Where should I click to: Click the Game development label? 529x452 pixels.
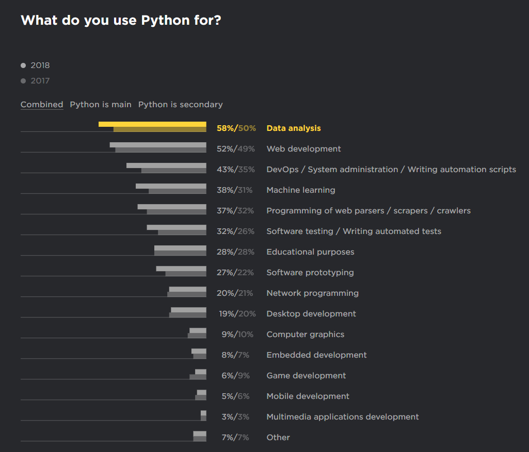[x=306, y=376]
